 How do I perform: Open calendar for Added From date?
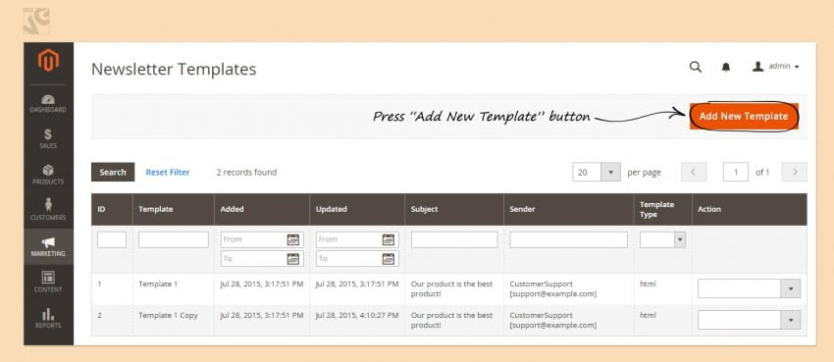point(293,239)
